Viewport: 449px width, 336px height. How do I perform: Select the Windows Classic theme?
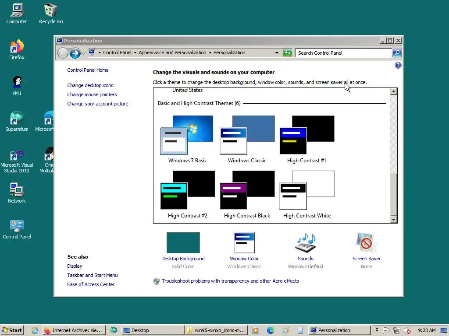pos(247,139)
